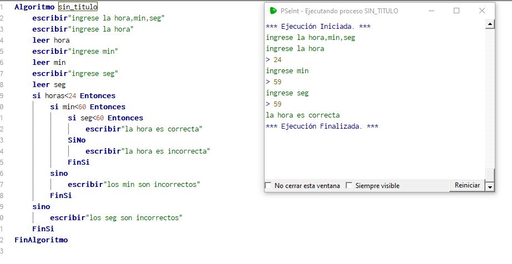Image resolution: width=512 pixels, height=264 pixels.
Task: Select the 'la hora es correcta' output line
Action: click(303, 115)
